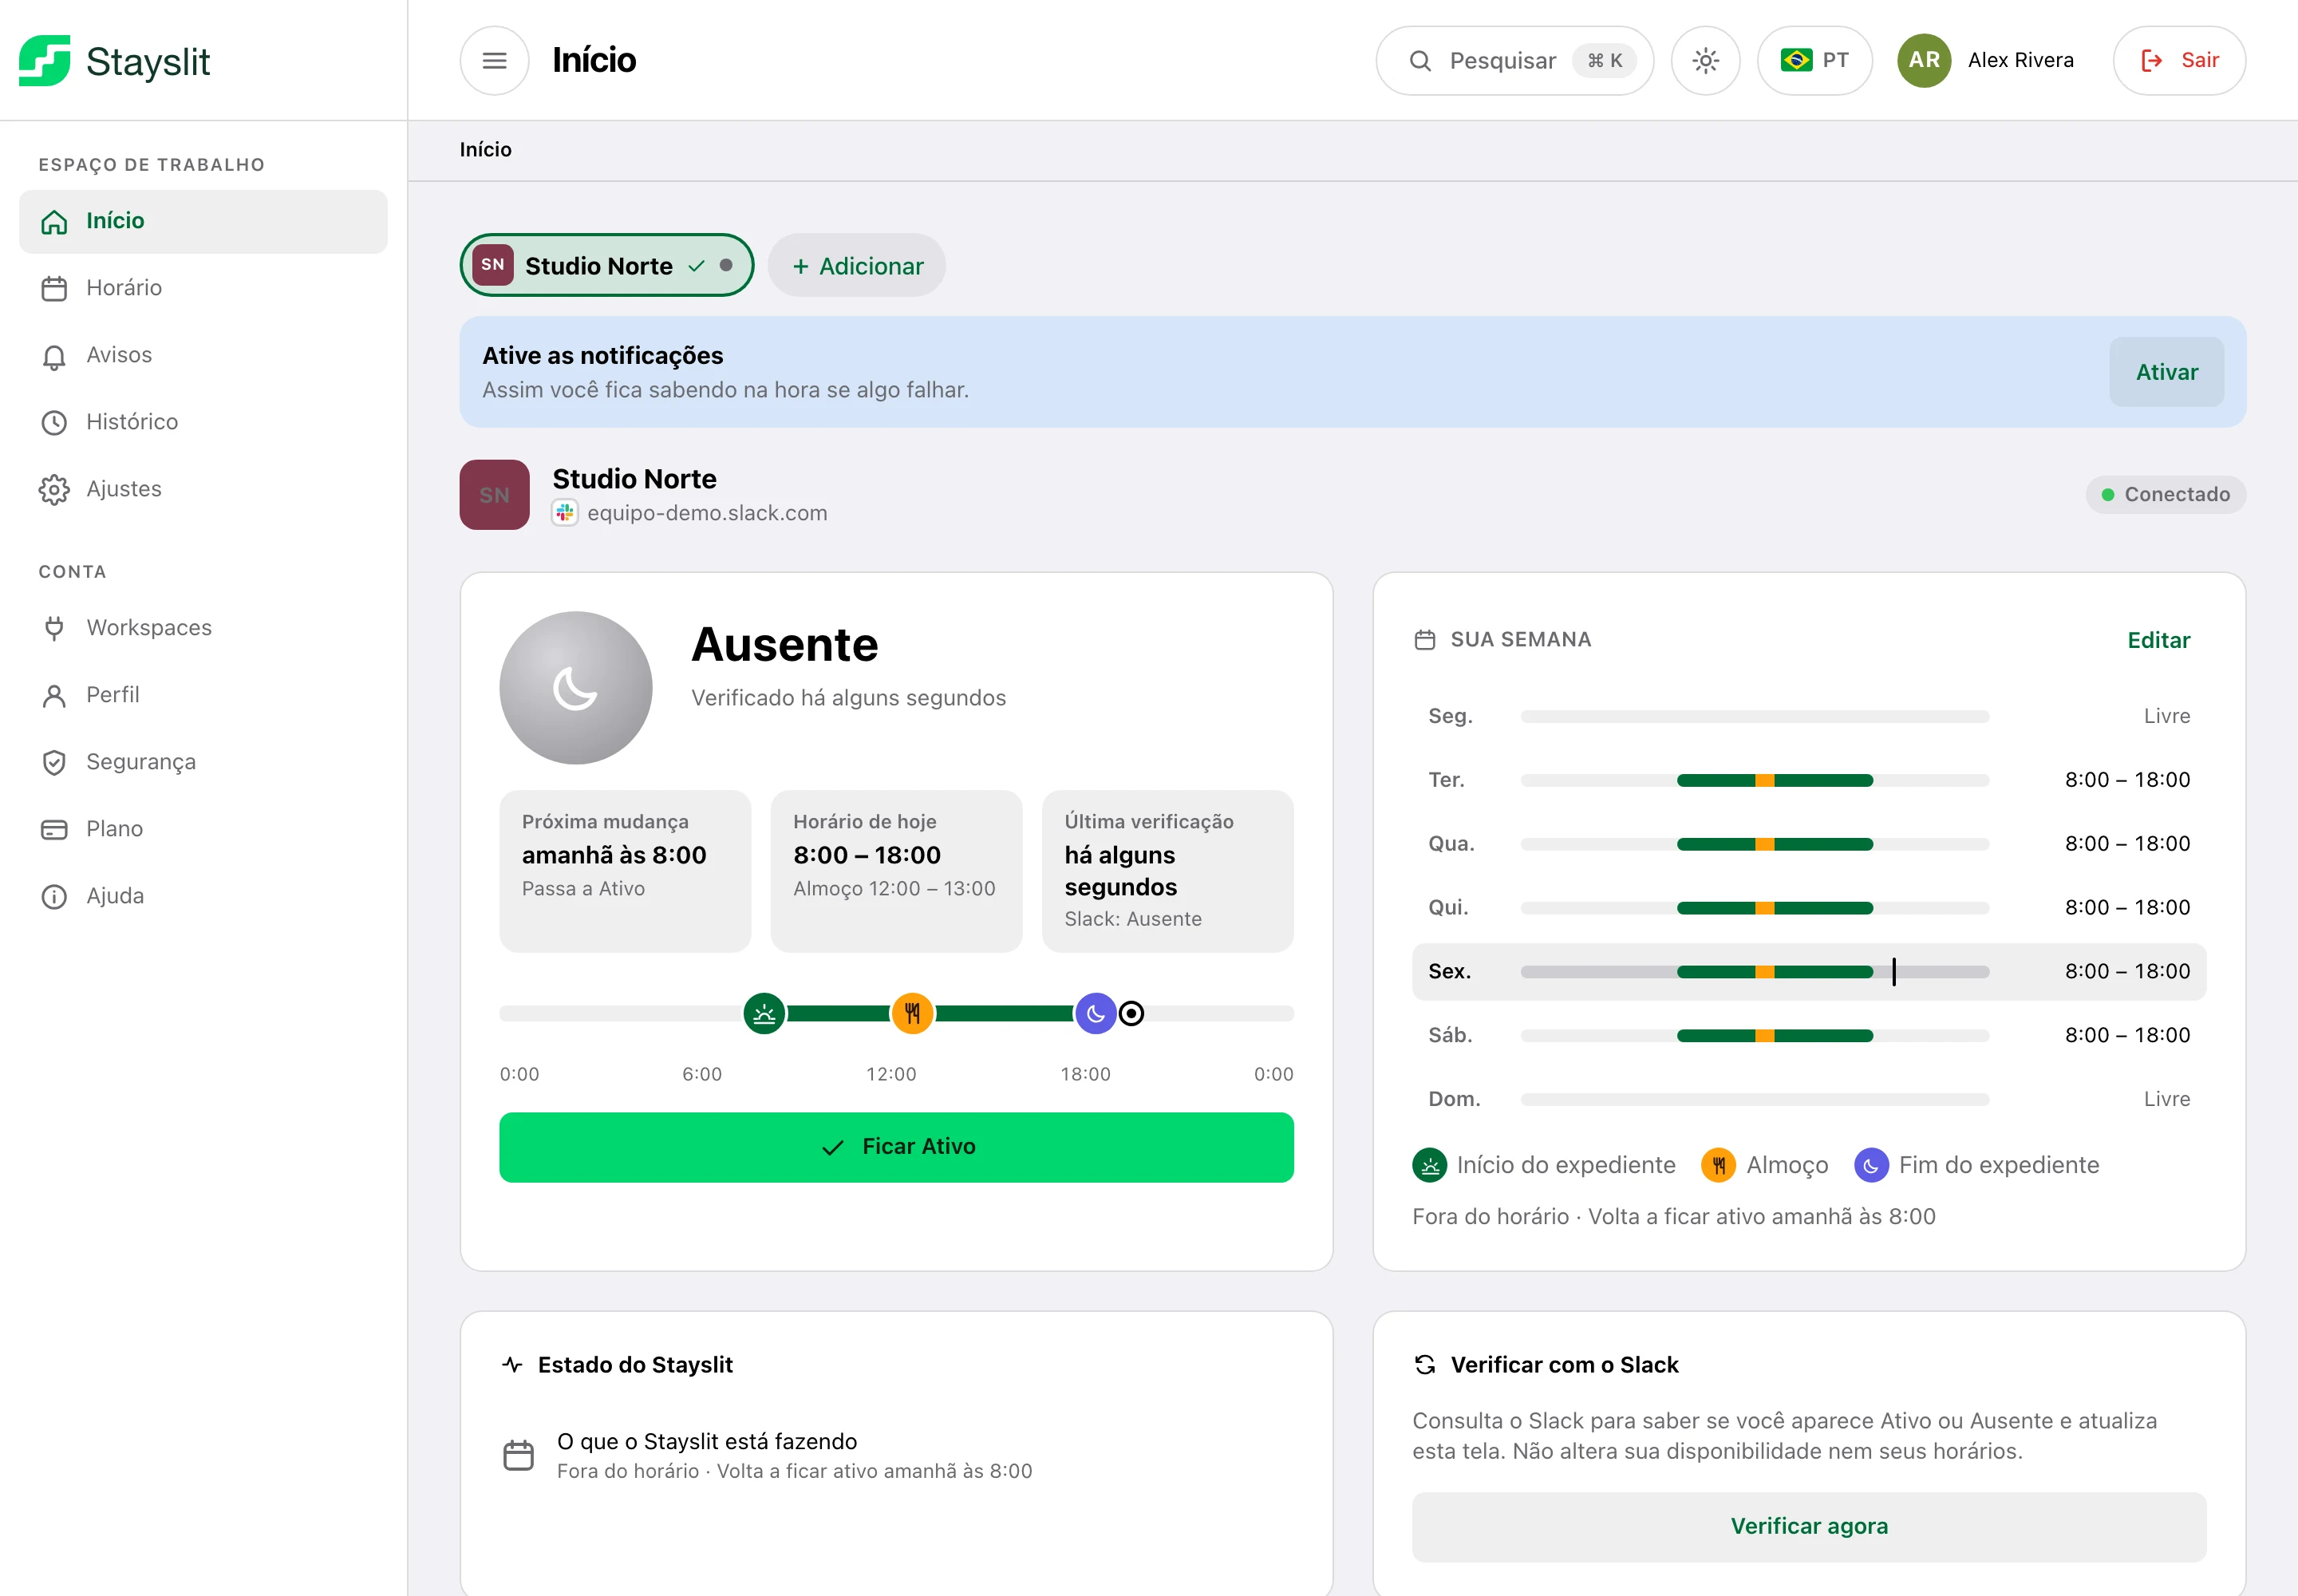Select the Studio Norte workspace chip

coord(606,265)
